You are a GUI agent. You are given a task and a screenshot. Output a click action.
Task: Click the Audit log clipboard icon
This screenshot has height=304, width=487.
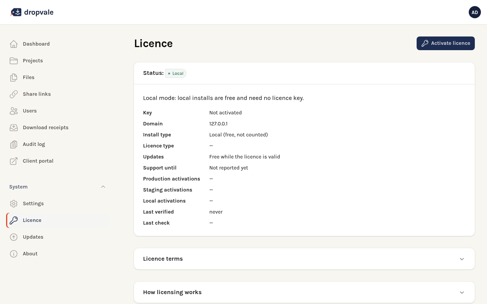14,144
